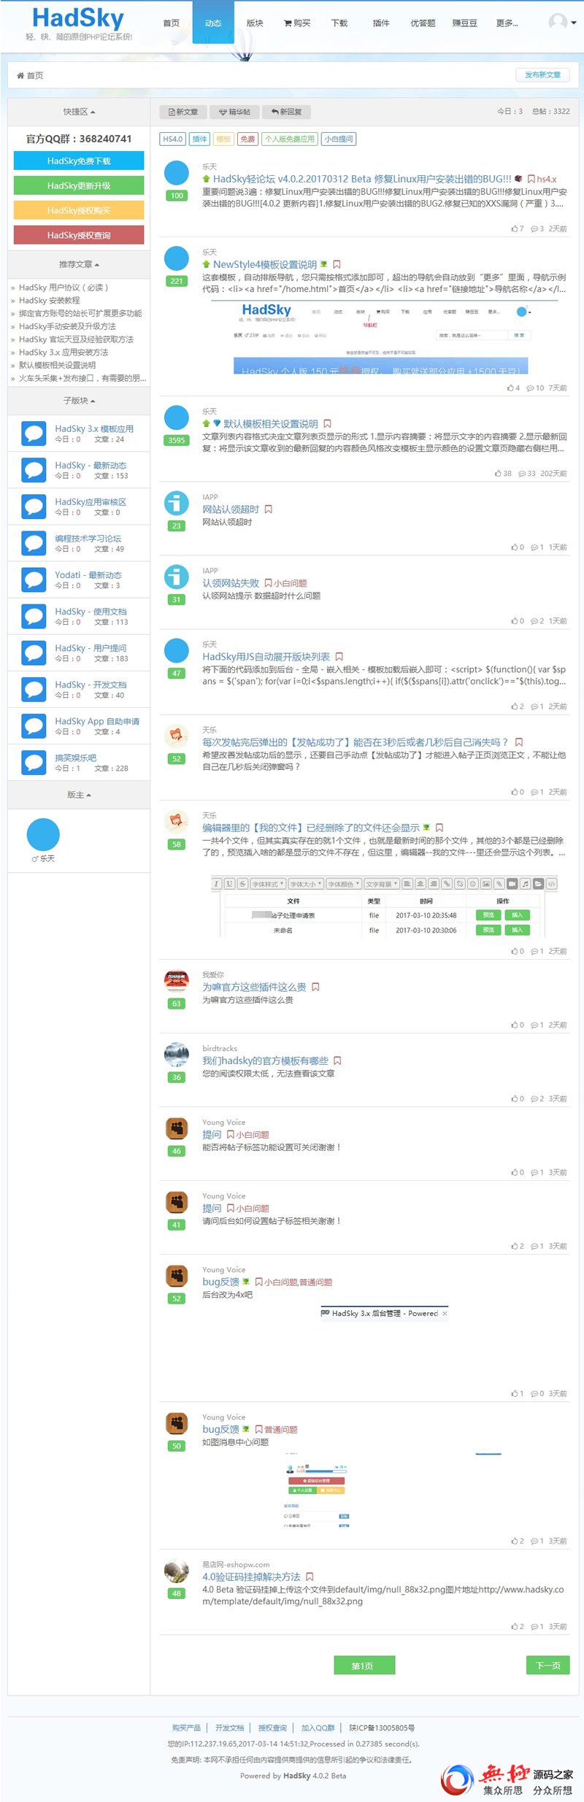Switch to the 新回复 tab
This screenshot has height=1802, width=584.
pos(286,112)
